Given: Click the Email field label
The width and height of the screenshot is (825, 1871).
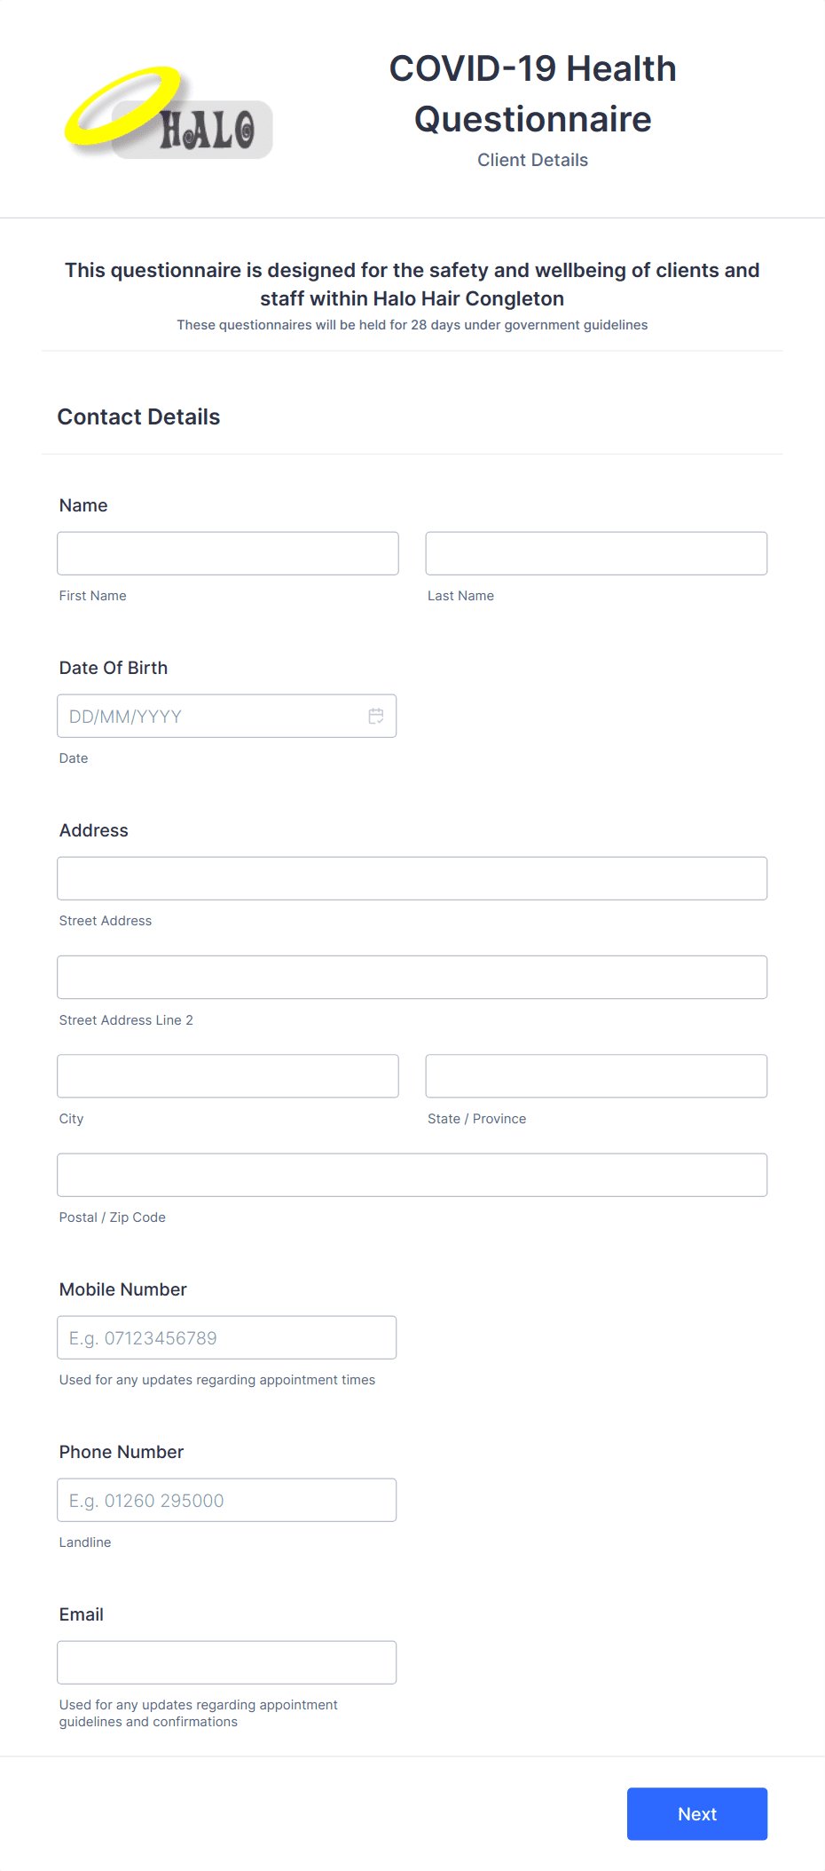Looking at the screenshot, I should coord(82,1614).
